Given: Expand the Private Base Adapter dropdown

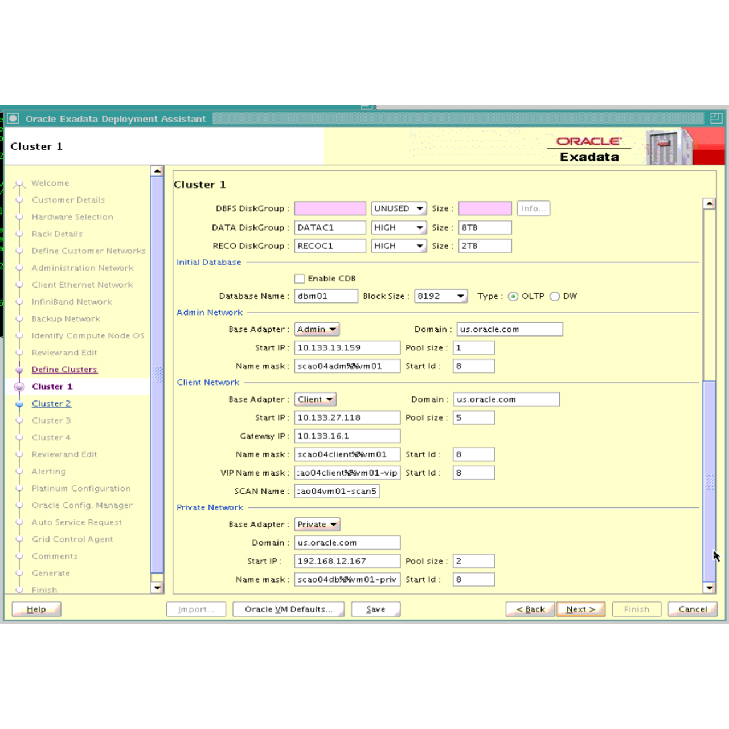Looking at the screenshot, I should pyautogui.click(x=317, y=525).
